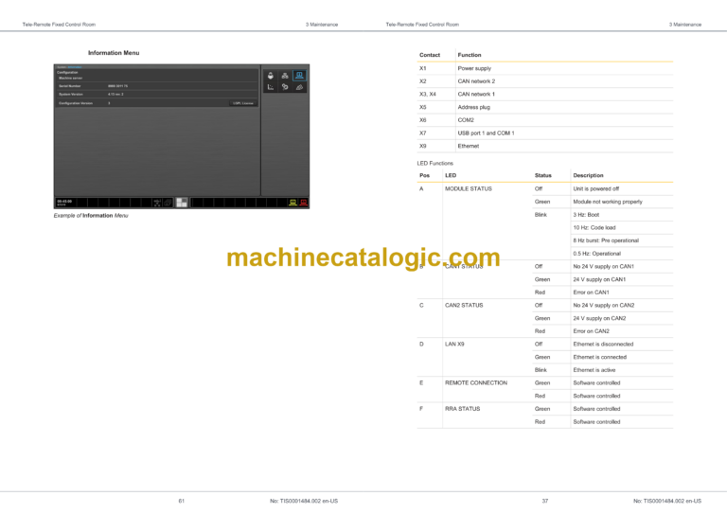Click the 'Function' column header
Image resolution: width=727 pixels, height=514 pixels.
[x=470, y=55]
